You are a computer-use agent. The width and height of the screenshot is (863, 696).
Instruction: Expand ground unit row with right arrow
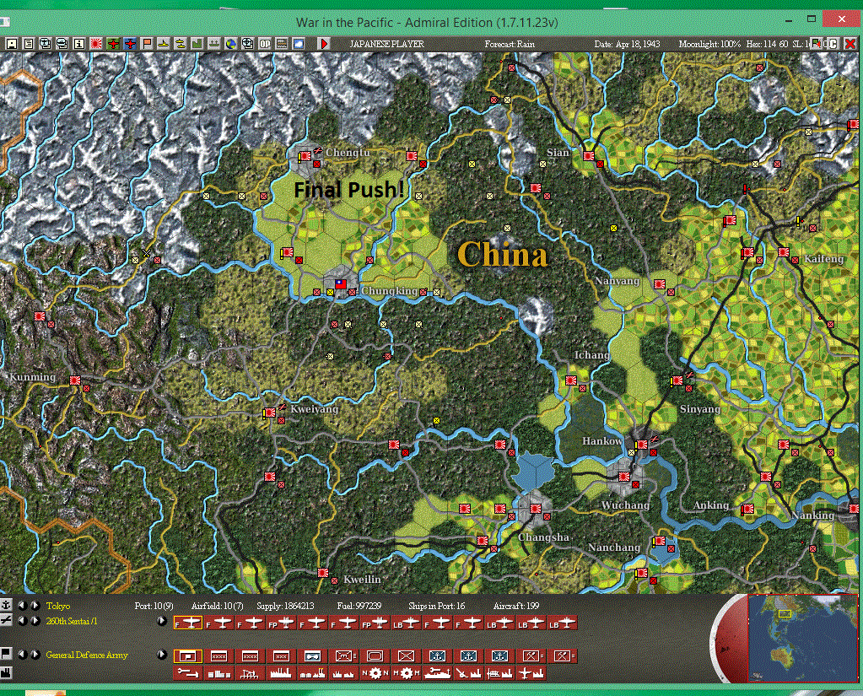161,654
